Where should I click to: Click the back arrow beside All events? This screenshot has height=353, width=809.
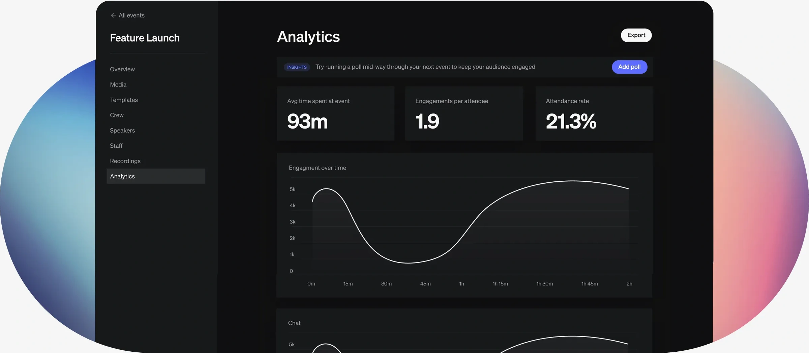[x=113, y=15]
